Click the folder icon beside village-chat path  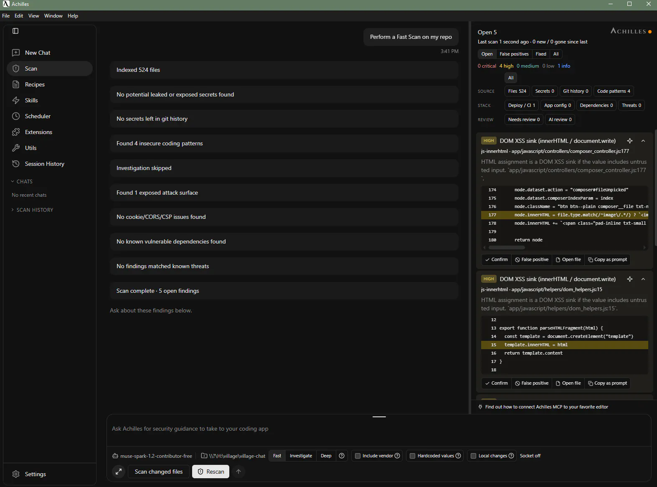[x=204, y=456]
